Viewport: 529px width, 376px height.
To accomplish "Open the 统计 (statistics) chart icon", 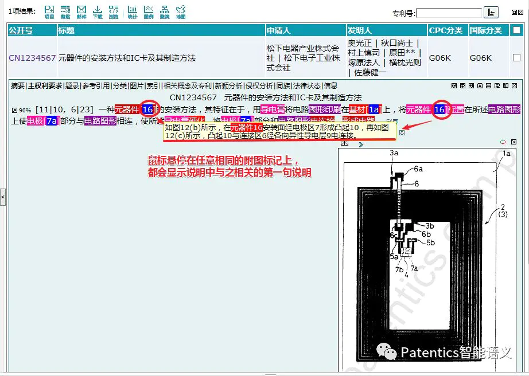I will tap(133, 11).
